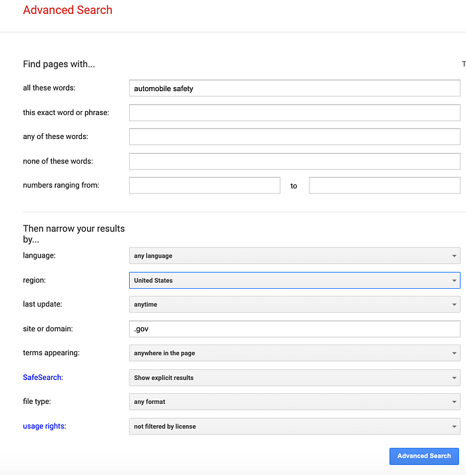Click the 'none of these words:' label

tap(58, 161)
